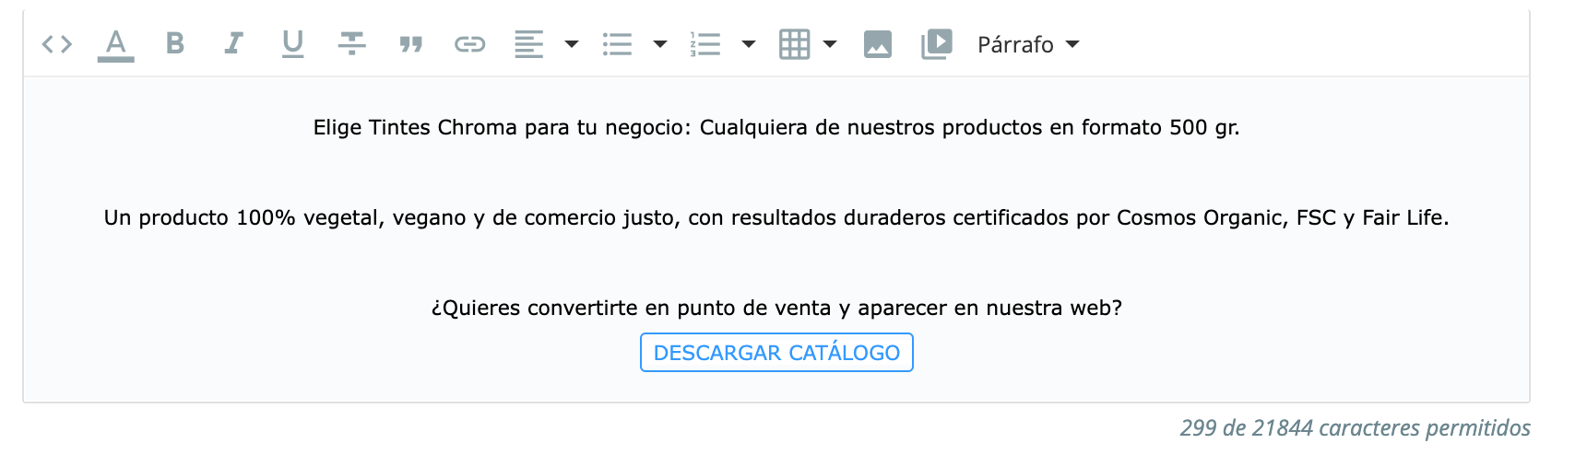Click the '¿Quieres convertirte en punto de venta' line
This screenshot has height=455, width=1575.
coord(776,308)
